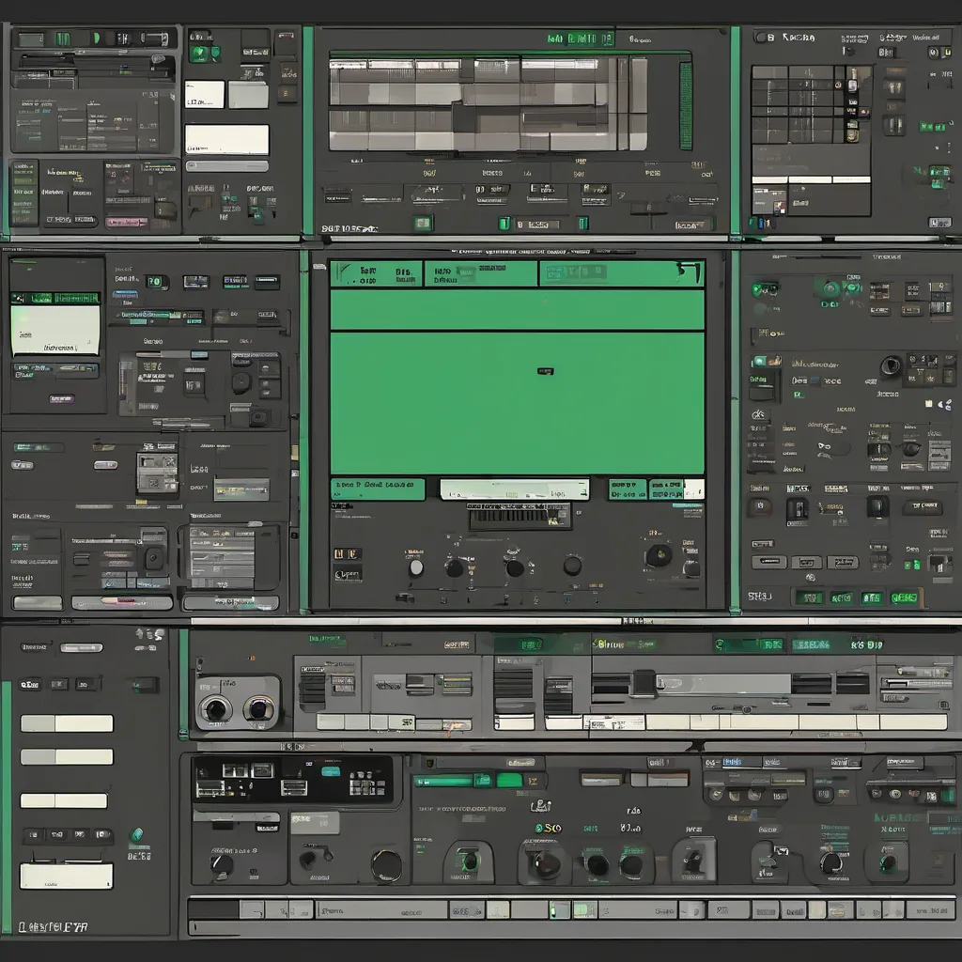Toggle the first green lit button in the right panel's bottom row

[x=809, y=597]
